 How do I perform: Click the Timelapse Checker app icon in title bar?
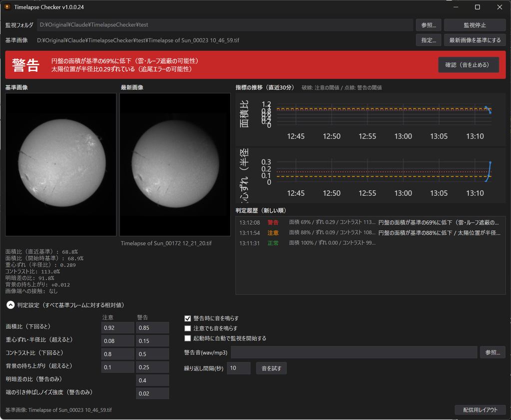(x=7, y=7)
